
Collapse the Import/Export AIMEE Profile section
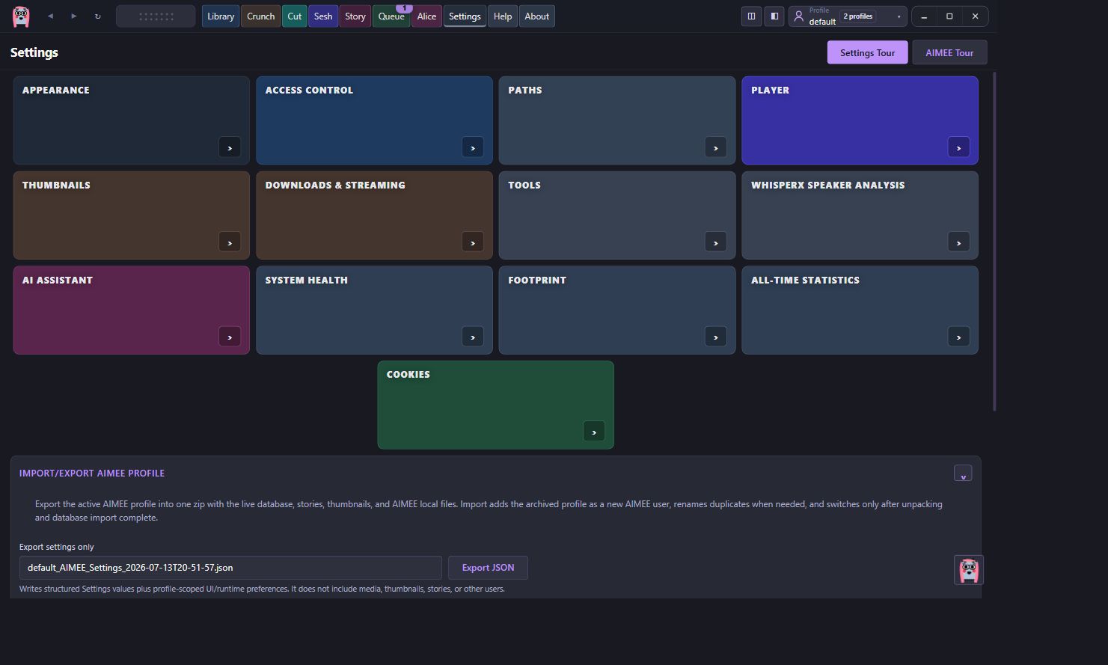point(963,474)
